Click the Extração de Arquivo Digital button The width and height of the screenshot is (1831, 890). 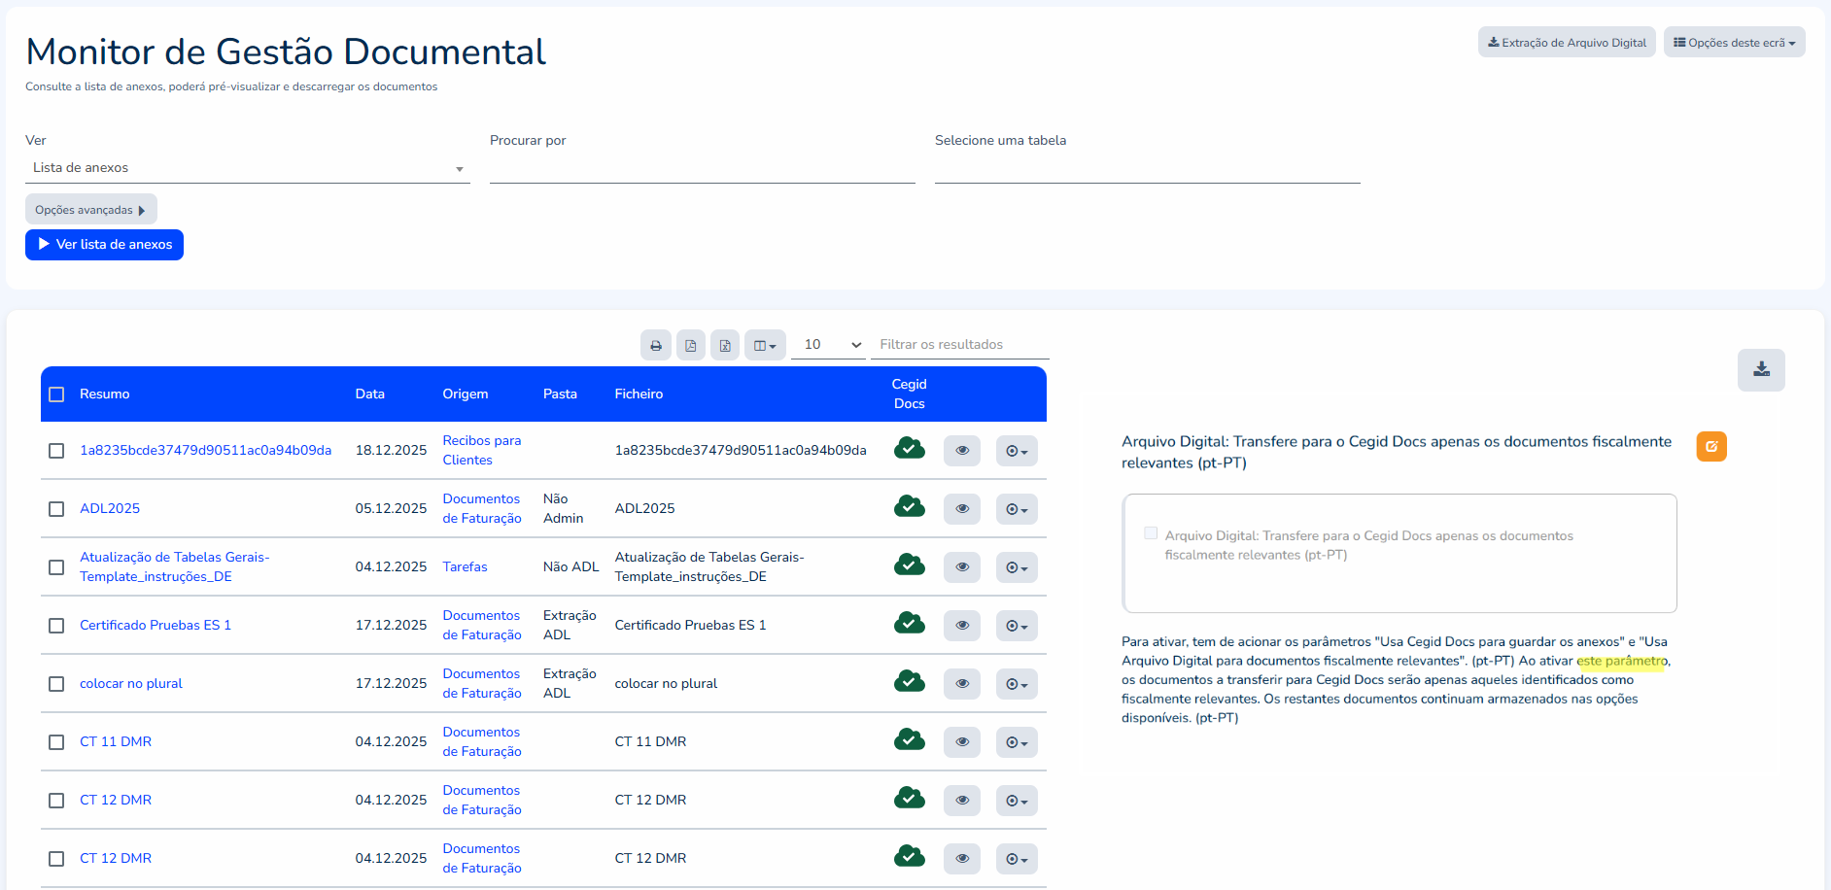[1567, 43]
